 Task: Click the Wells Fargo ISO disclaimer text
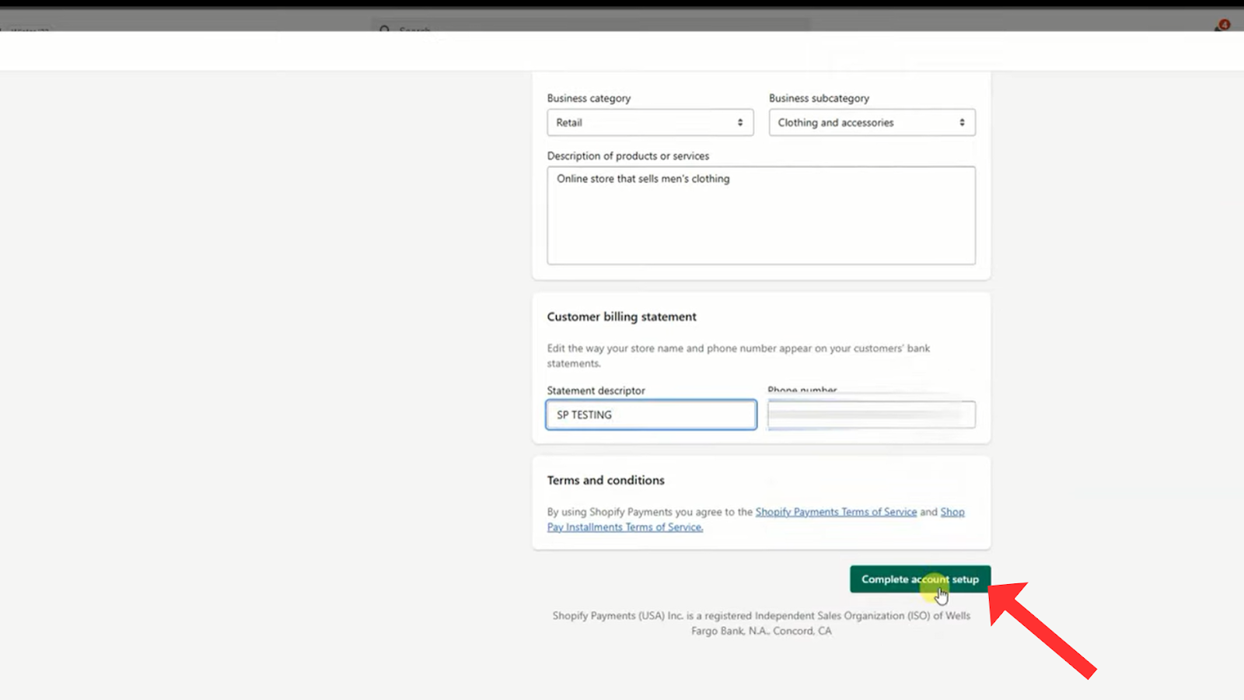click(761, 623)
